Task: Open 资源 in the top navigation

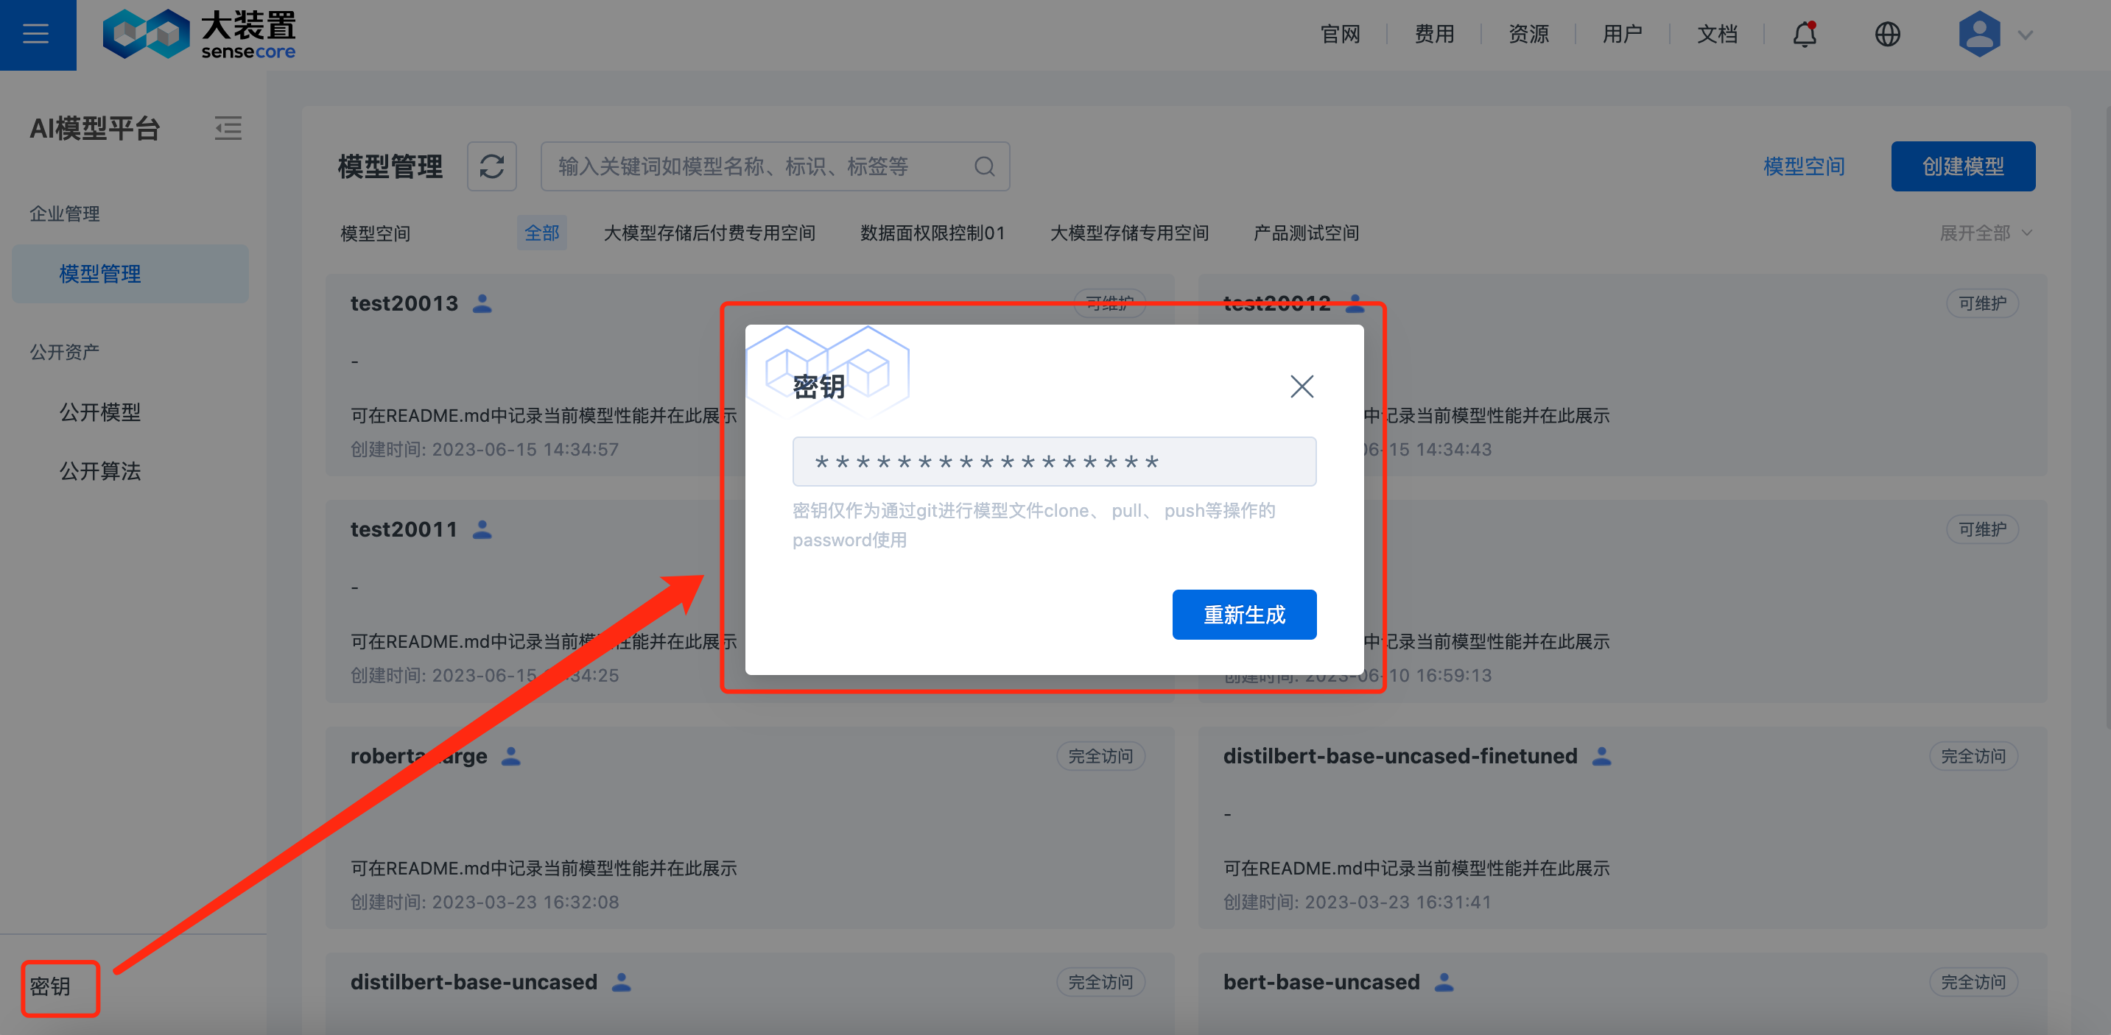Action: (x=1528, y=35)
